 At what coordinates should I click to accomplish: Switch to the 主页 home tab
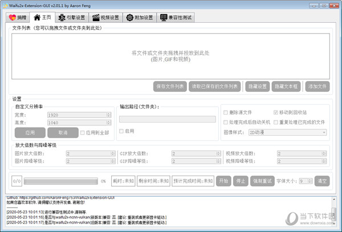pos(42,17)
